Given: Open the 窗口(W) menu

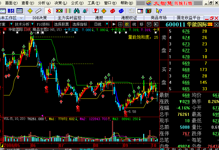Looking at the screenshot, I should (110, 3).
